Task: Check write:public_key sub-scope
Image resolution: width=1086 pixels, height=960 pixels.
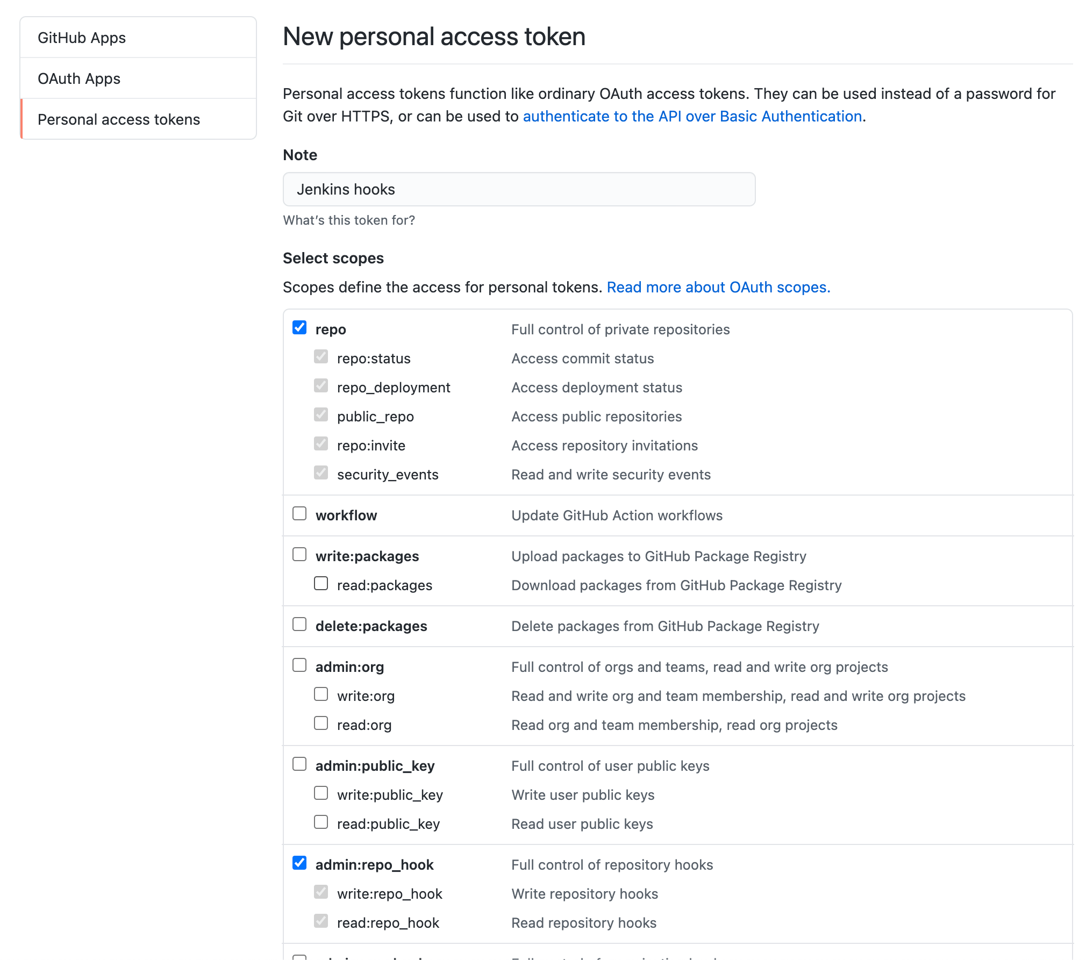Action: (321, 793)
